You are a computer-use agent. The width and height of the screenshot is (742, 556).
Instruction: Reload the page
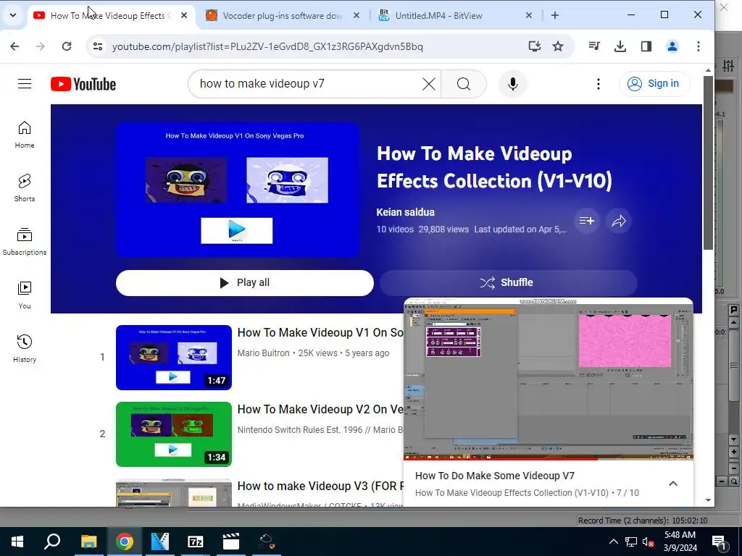(x=67, y=46)
